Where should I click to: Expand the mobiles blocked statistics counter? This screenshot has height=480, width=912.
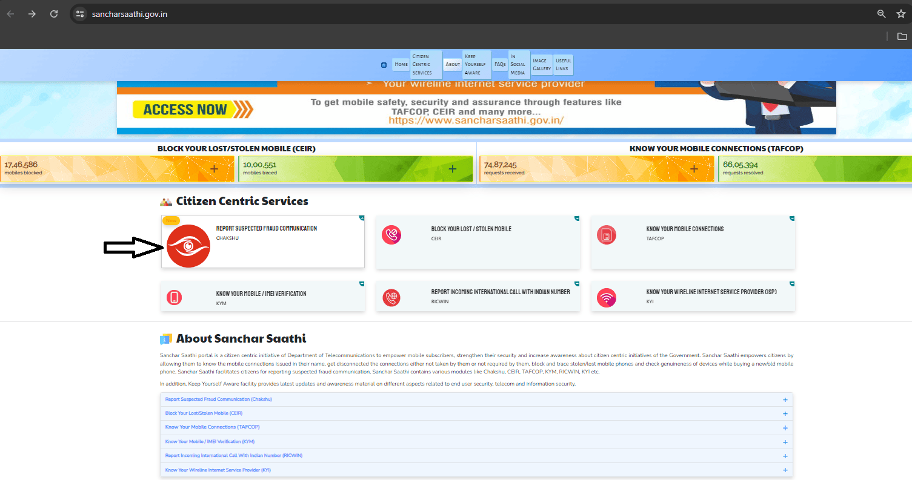pyautogui.click(x=215, y=169)
